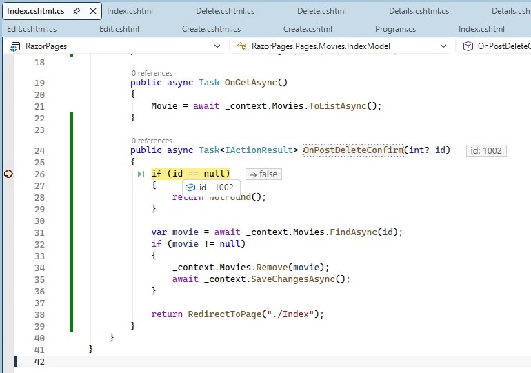Screen dimensions: 531x373
Task: Click the OnPostDeleteConfirm method name
Action: pyautogui.click(x=353, y=150)
